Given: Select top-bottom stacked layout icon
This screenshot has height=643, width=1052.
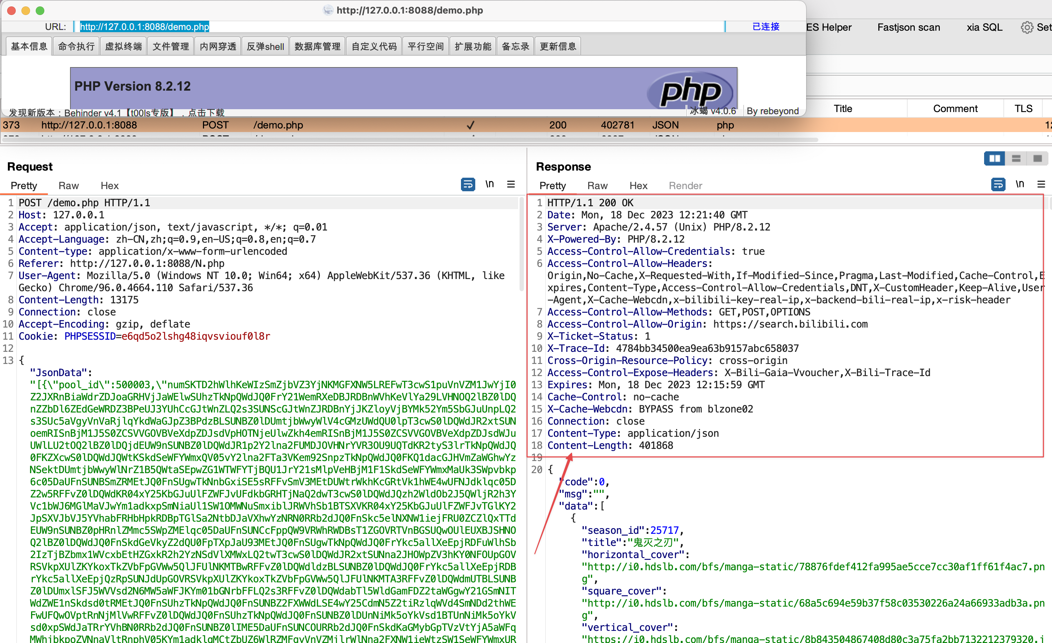Looking at the screenshot, I should pos(1016,159).
